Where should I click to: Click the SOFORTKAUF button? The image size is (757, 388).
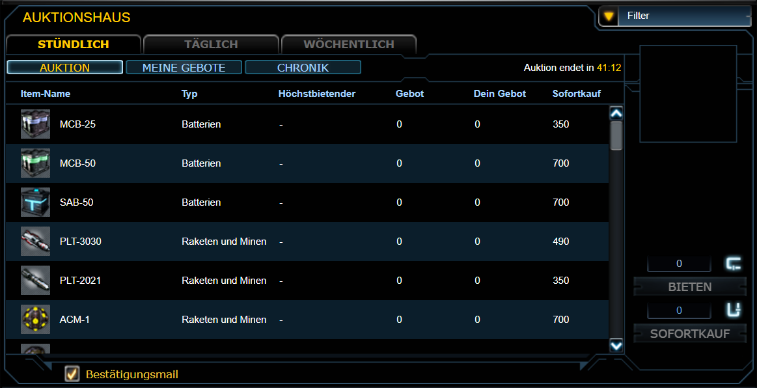[x=690, y=333]
